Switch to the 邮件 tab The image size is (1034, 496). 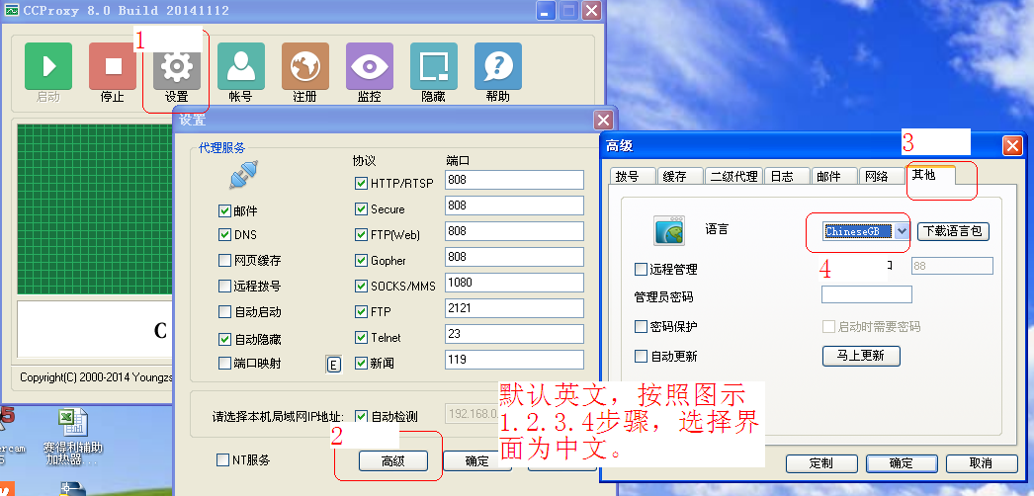point(834,176)
